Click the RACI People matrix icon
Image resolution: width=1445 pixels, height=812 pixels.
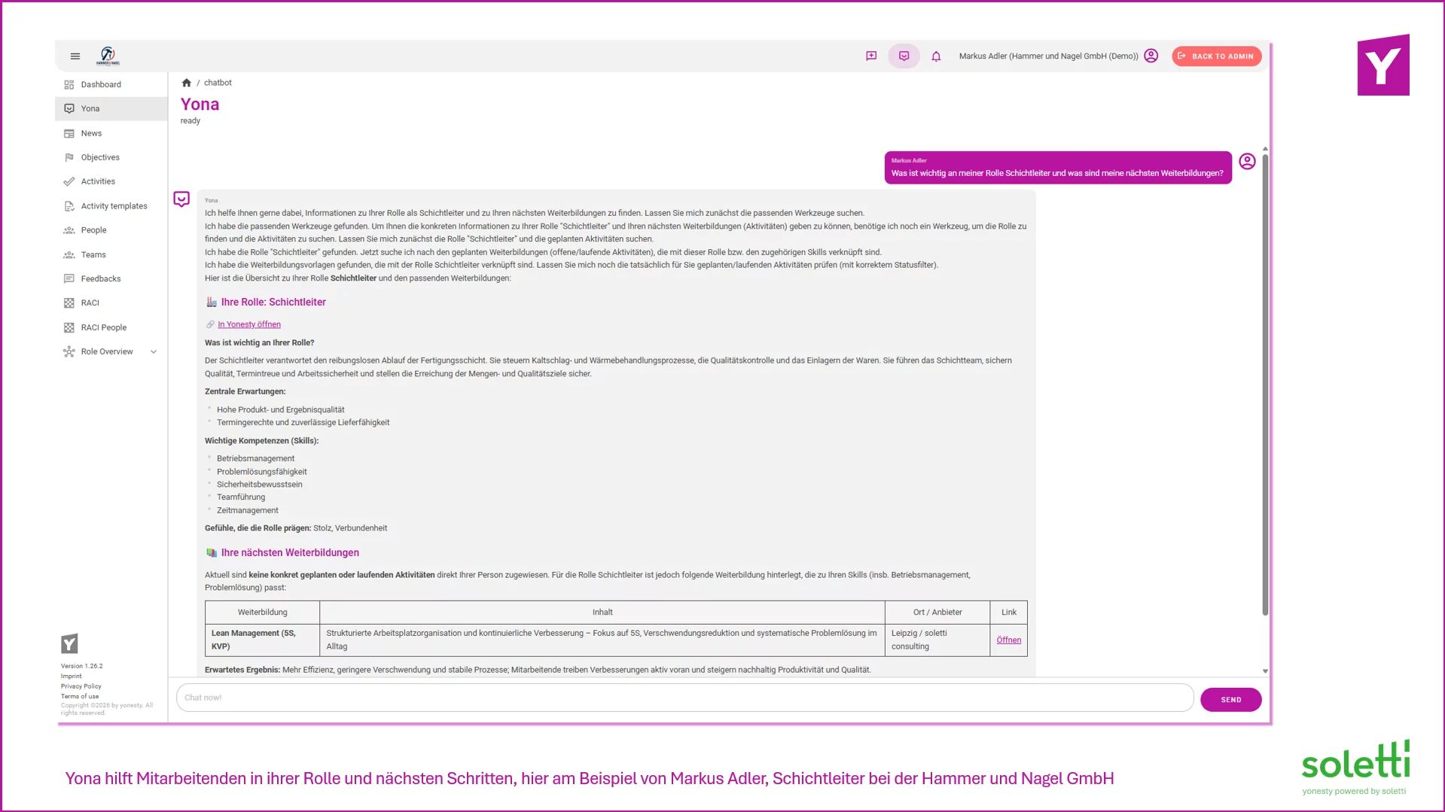point(69,328)
